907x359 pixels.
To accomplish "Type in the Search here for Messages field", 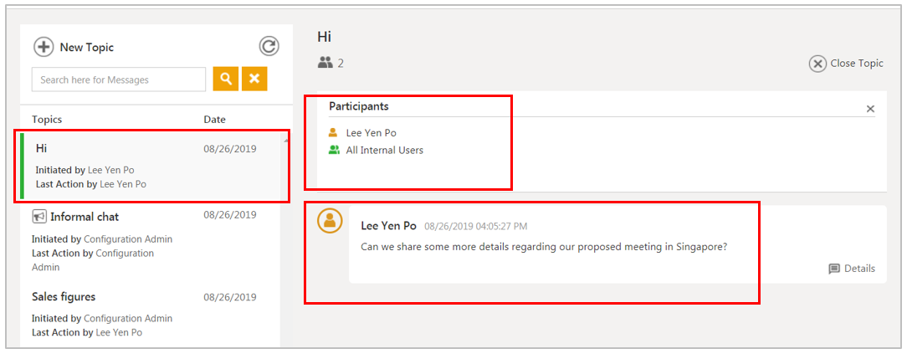I will point(118,79).
